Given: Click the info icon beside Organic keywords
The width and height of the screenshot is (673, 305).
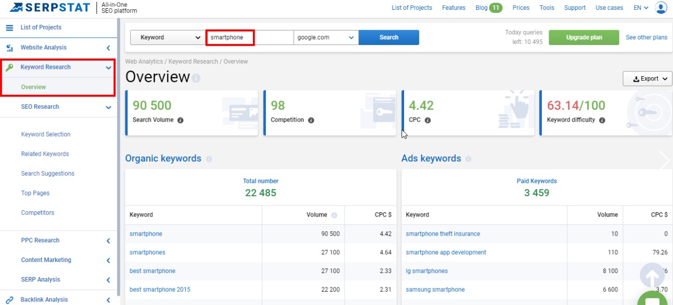Looking at the screenshot, I should pos(209,159).
